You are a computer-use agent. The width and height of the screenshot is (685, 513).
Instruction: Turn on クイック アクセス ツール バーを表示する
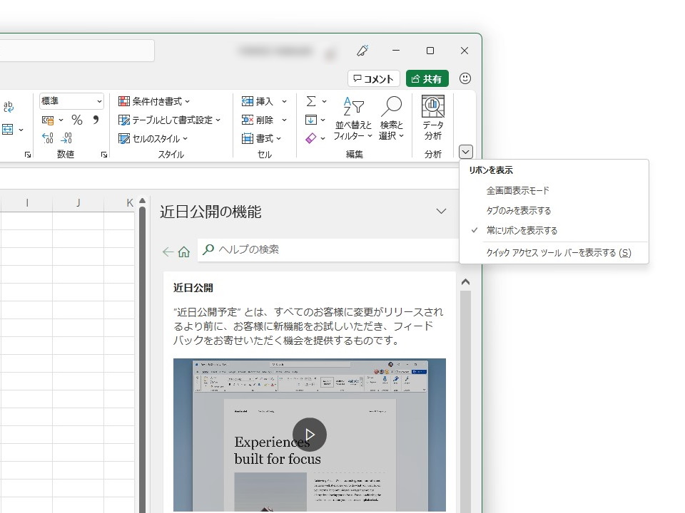pos(560,253)
